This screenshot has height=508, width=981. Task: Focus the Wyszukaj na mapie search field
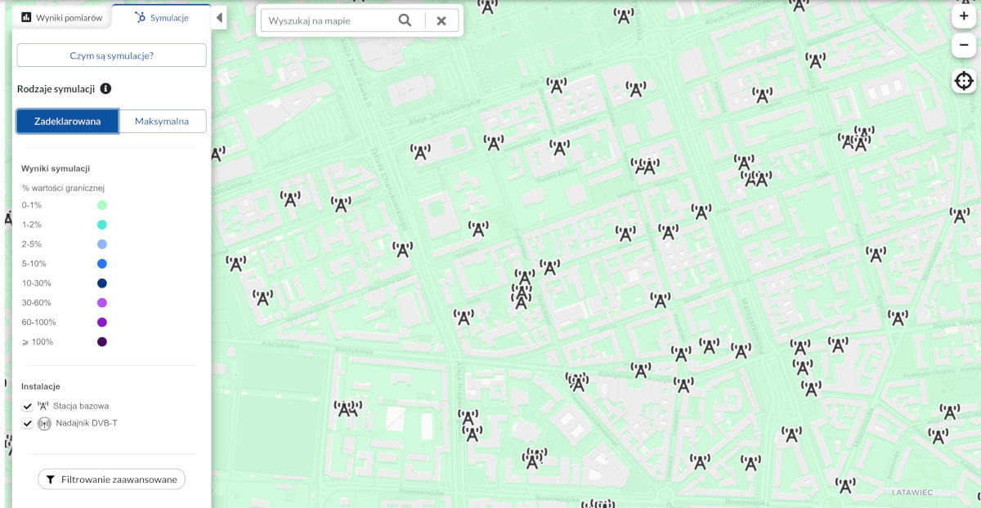pos(327,20)
